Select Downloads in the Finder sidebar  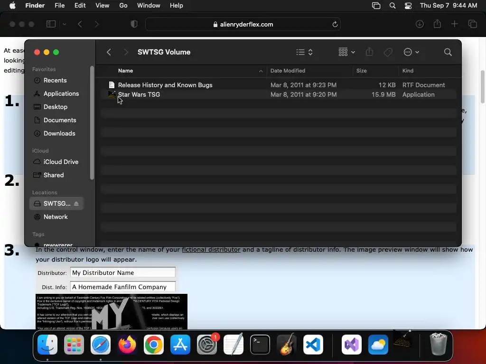coord(57,133)
